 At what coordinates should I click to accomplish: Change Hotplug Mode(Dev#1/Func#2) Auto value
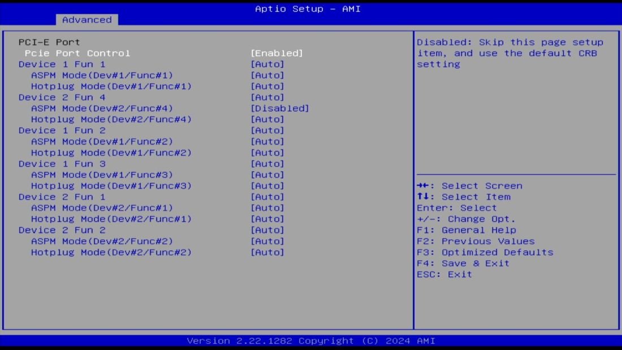pos(267,153)
